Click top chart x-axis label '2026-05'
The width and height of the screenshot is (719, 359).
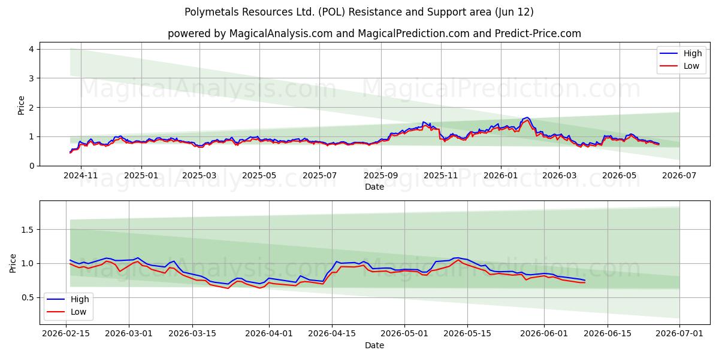click(619, 176)
